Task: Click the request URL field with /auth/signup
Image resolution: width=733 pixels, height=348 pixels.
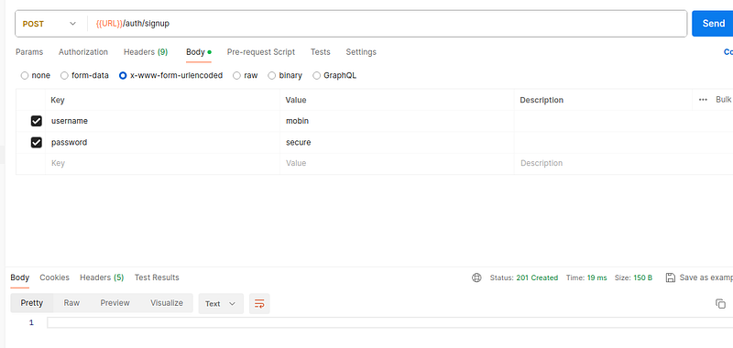Action: (386, 24)
